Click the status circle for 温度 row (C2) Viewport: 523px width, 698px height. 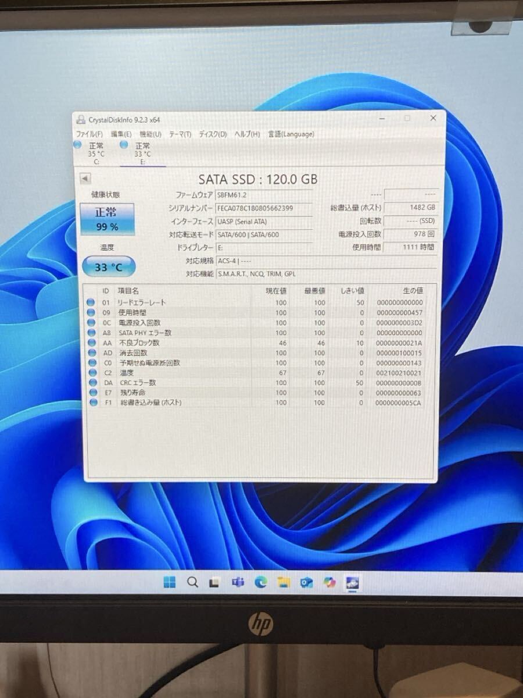91,372
